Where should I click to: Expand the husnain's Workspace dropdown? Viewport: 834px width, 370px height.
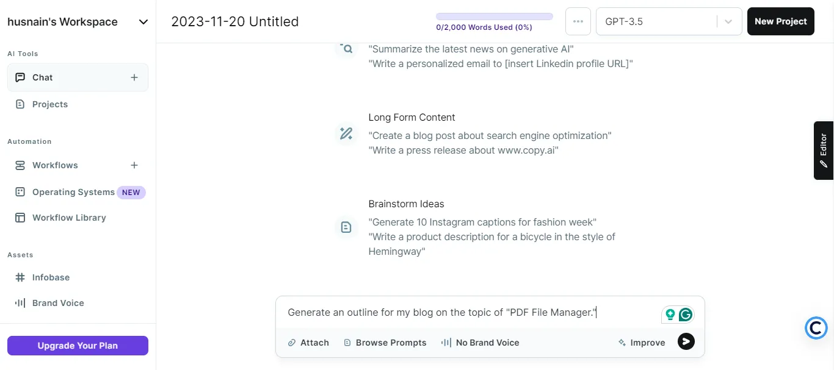point(143,22)
